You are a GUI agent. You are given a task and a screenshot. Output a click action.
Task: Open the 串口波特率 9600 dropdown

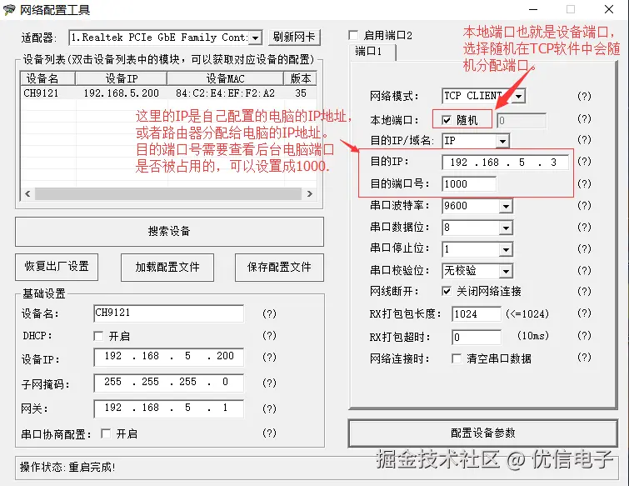(x=506, y=206)
